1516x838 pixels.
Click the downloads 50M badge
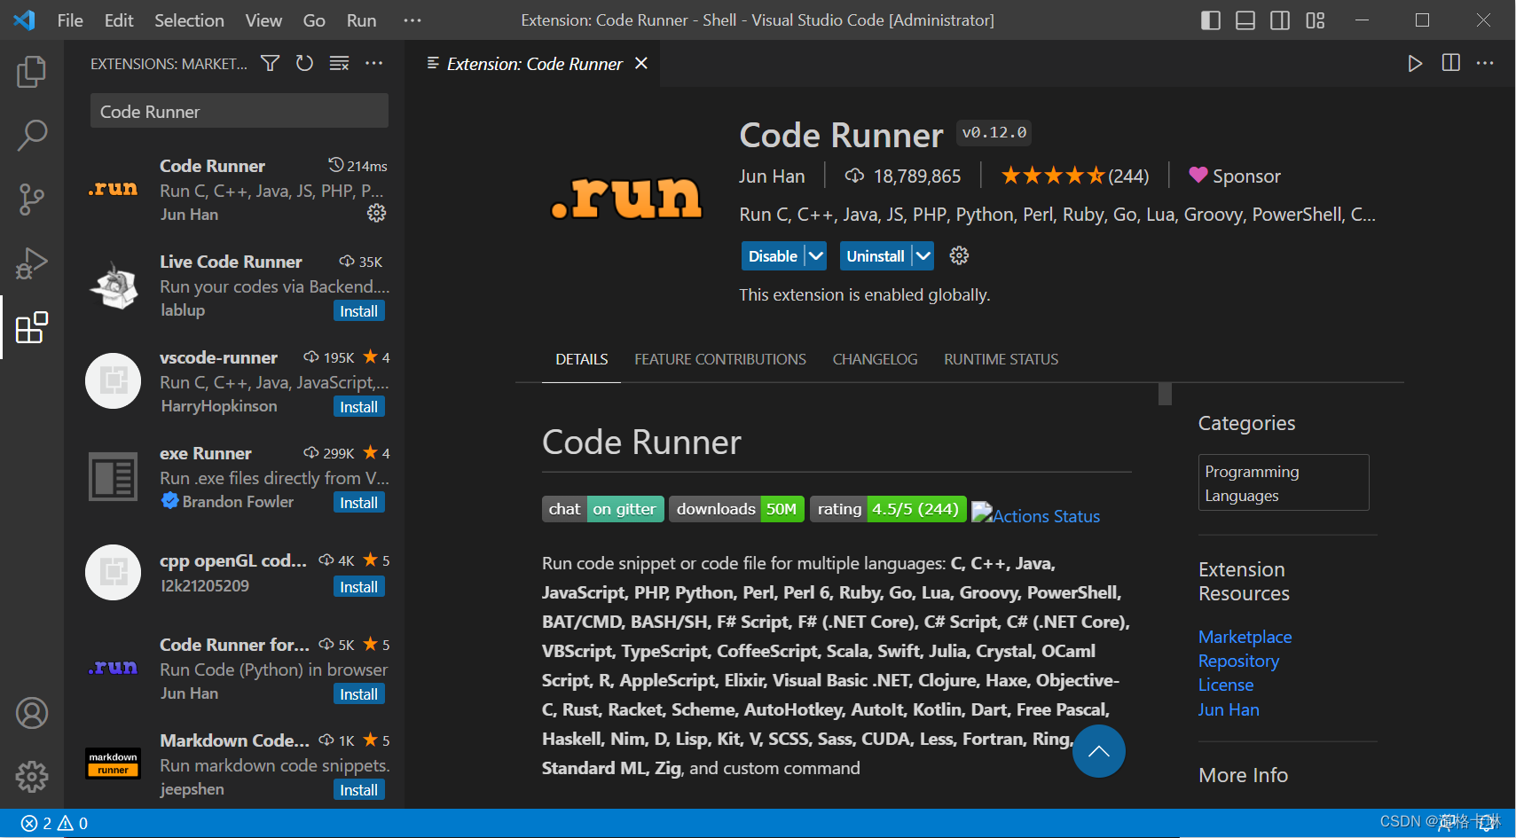point(736,509)
